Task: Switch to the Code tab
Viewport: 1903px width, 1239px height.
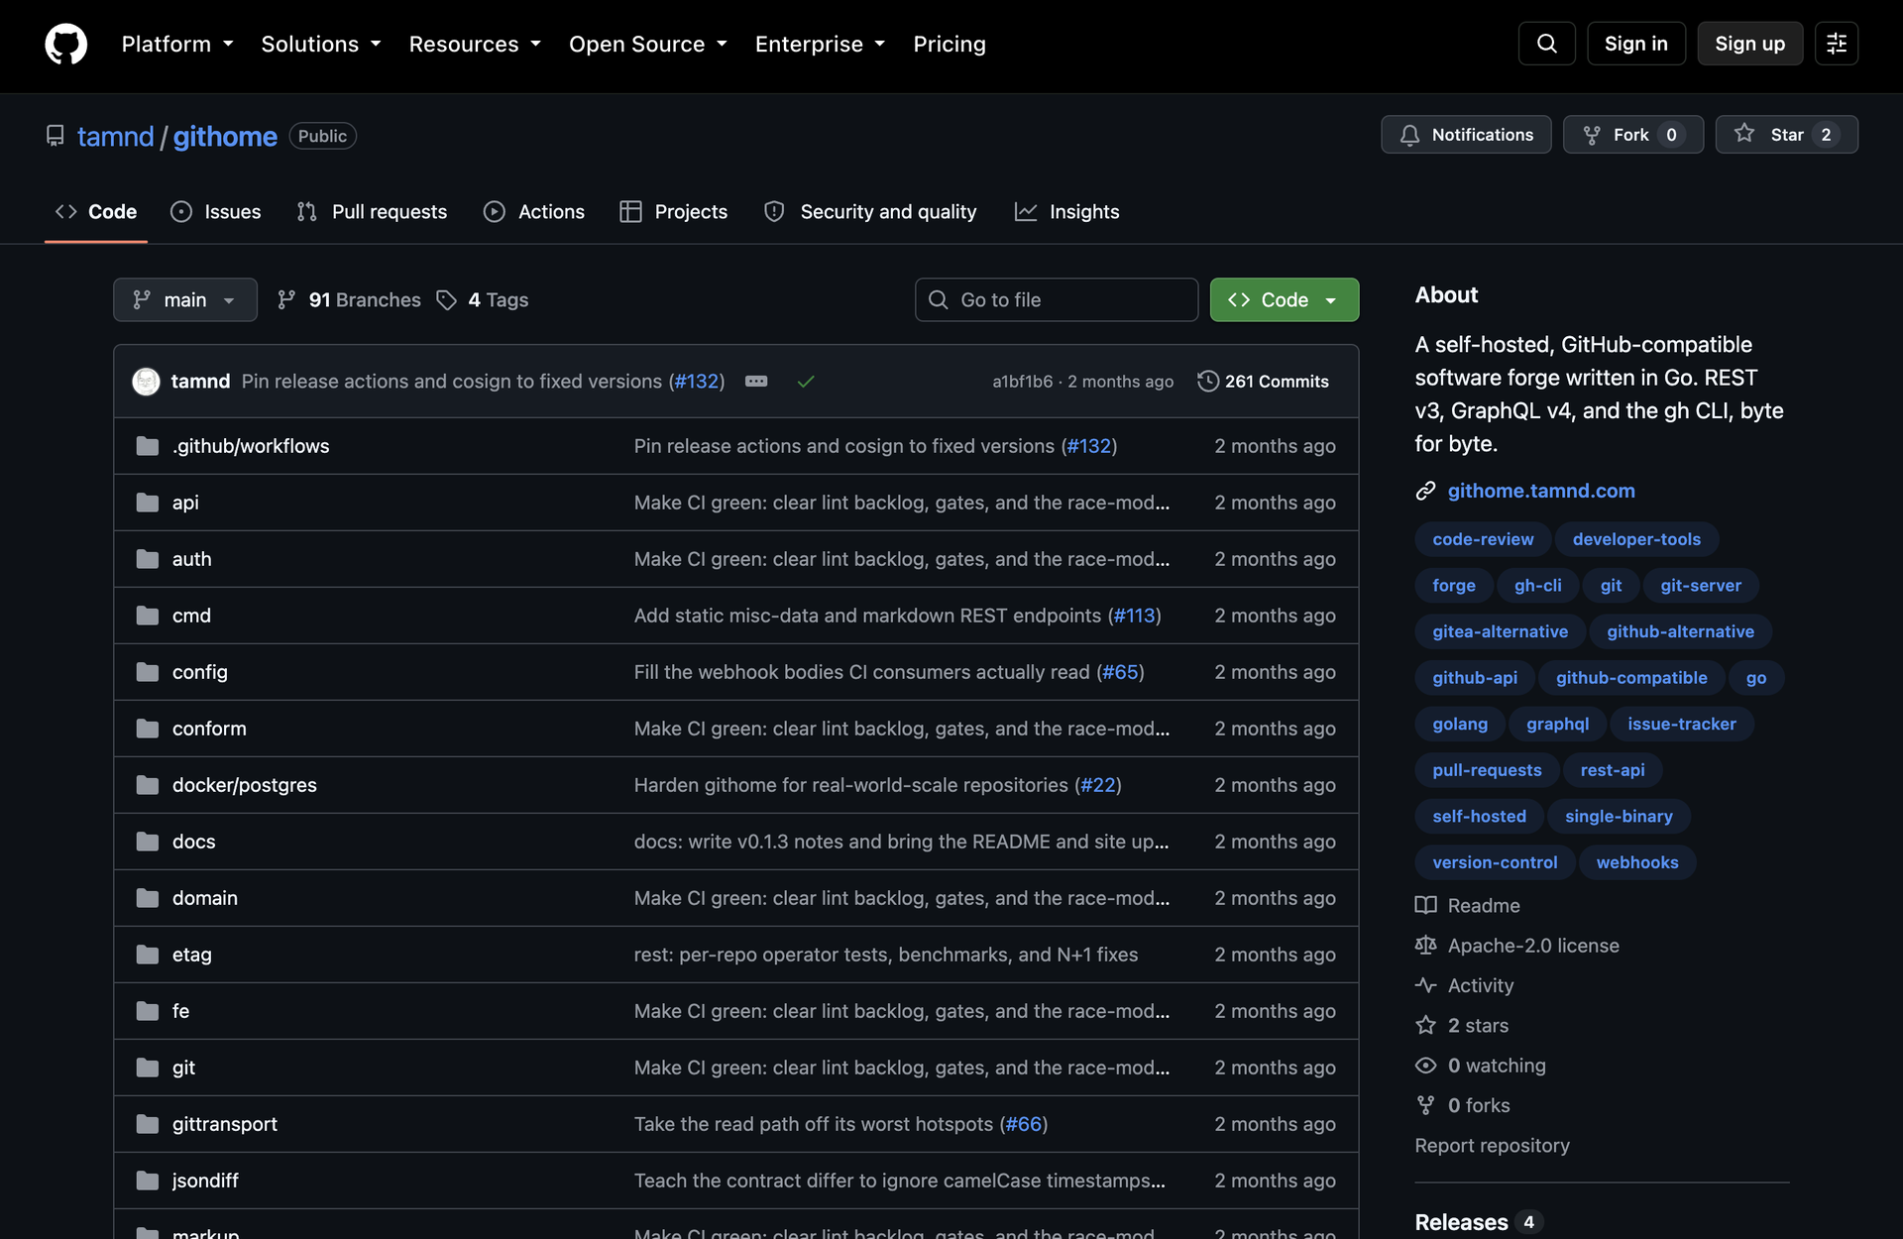Action: pos(96,212)
